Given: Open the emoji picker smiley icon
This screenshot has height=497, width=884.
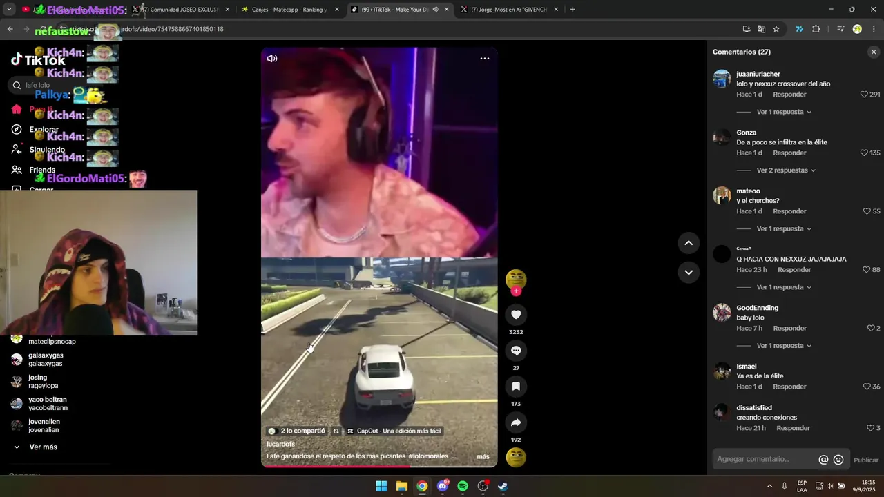Looking at the screenshot, I should pos(838,460).
